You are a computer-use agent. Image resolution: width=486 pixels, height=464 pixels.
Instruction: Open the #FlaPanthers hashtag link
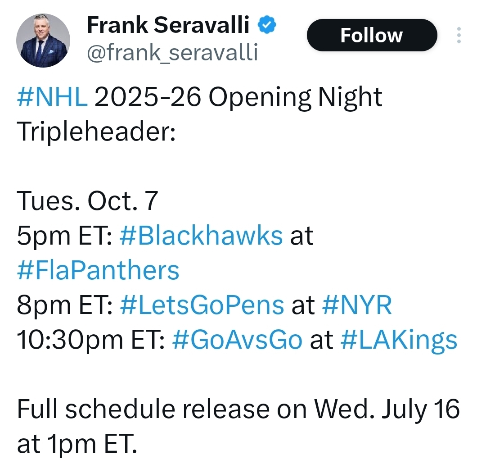(98, 271)
